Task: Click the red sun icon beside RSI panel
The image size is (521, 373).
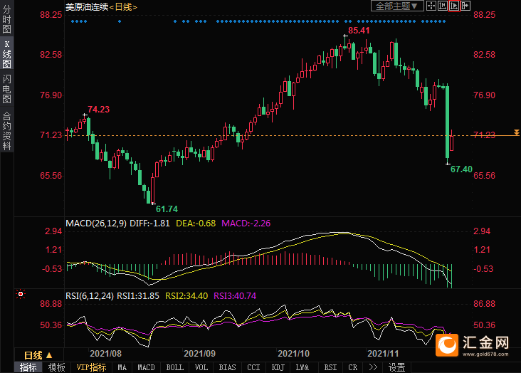Action: pos(21,293)
